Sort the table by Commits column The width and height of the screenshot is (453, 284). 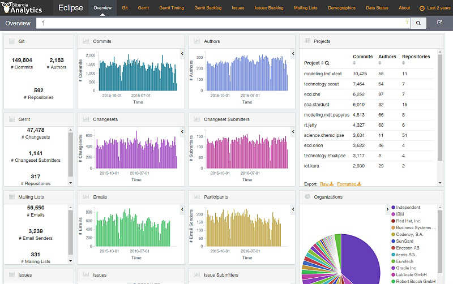(354, 63)
